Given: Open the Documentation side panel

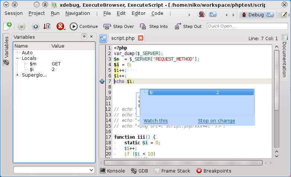Looking at the screenshot, I should pyautogui.click(x=284, y=56).
